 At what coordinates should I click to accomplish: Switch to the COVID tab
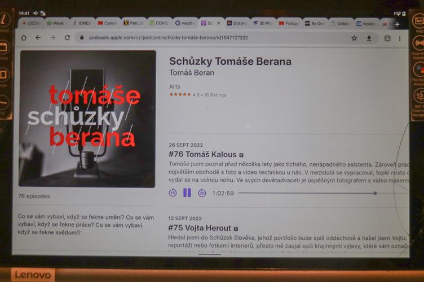click(159, 23)
